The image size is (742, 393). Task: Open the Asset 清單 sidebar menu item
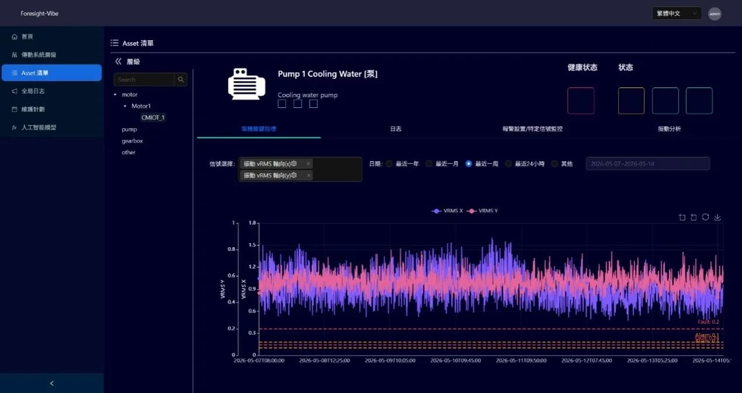(x=51, y=73)
